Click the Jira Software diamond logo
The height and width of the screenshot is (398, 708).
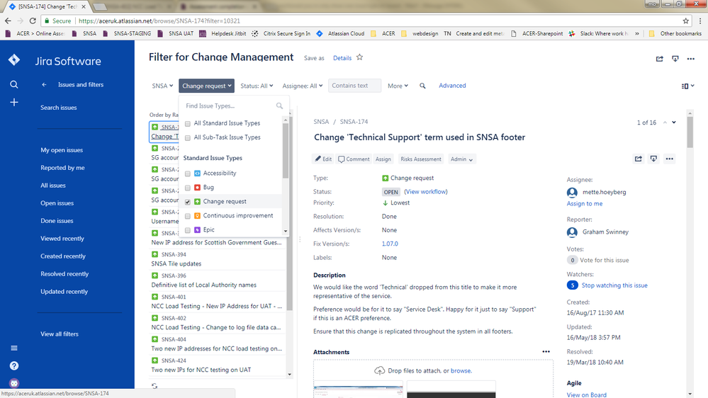14,59
